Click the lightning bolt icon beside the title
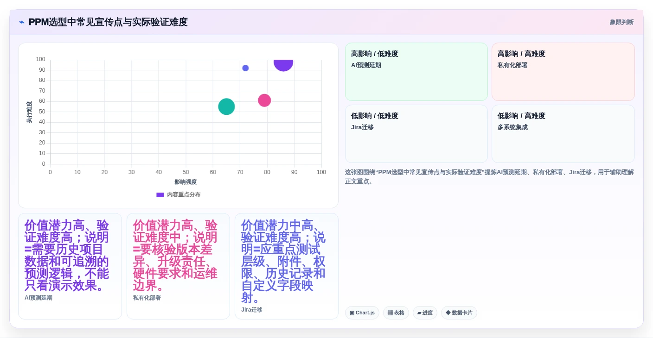Viewport: 653px width, 338px height. point(22,22)
